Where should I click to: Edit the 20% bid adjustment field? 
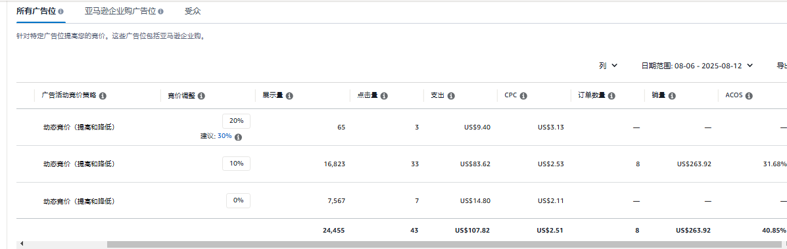click(x=237, y=121)
